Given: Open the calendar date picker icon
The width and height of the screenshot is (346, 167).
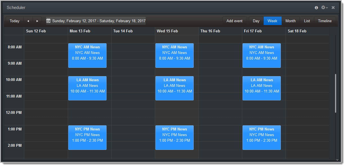Looking at the screenshot, I should 48,21.
